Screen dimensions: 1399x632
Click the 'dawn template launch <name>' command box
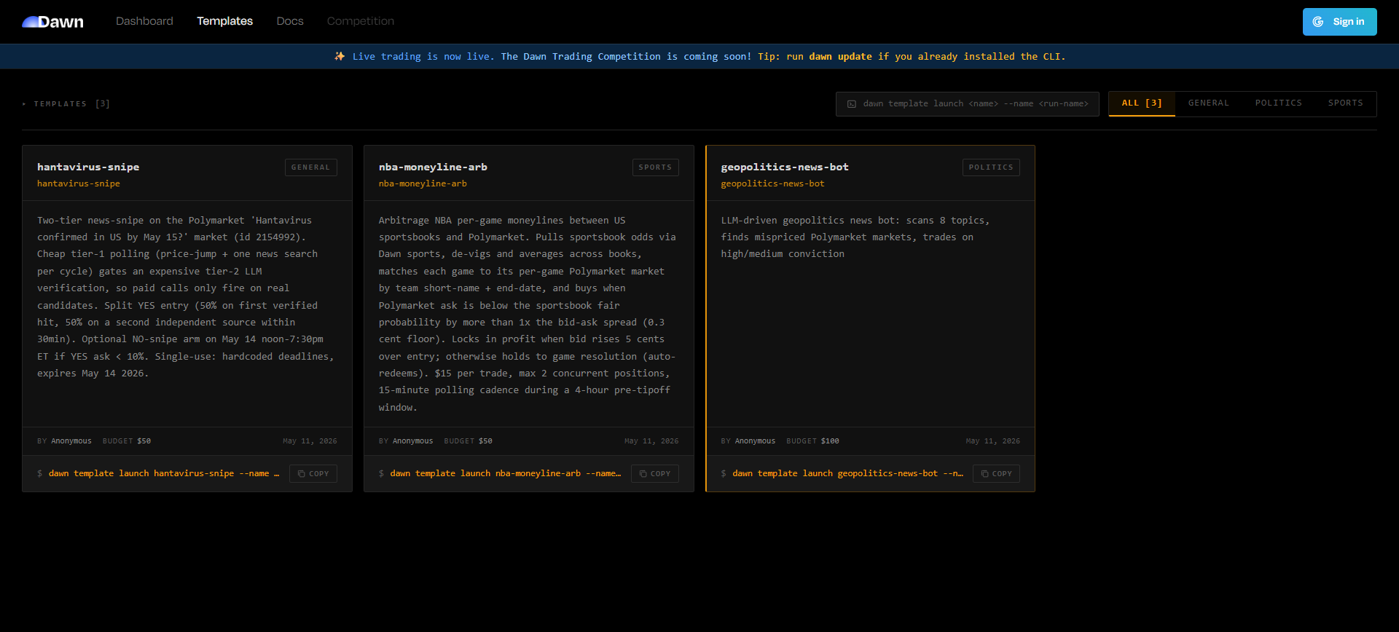967,104
